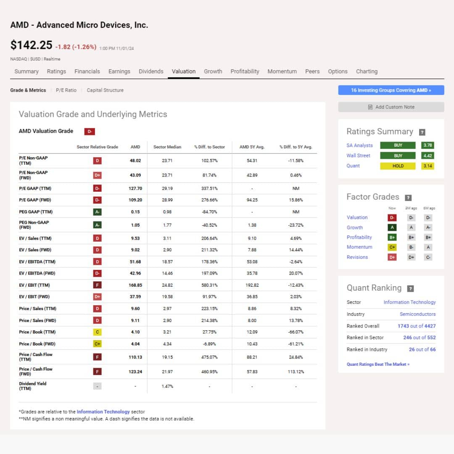454x454 pixels.
Task: Click the Sector Relative Grade column header
Action: click(97, 147)
